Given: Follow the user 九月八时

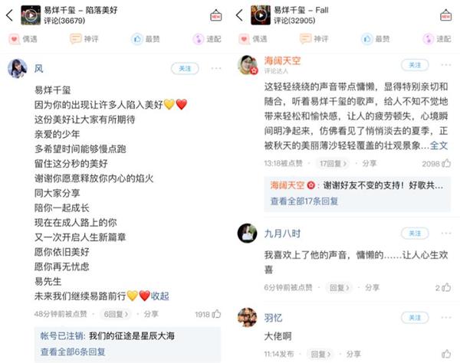Looking at the screenshot, I should tap(415, 234).
